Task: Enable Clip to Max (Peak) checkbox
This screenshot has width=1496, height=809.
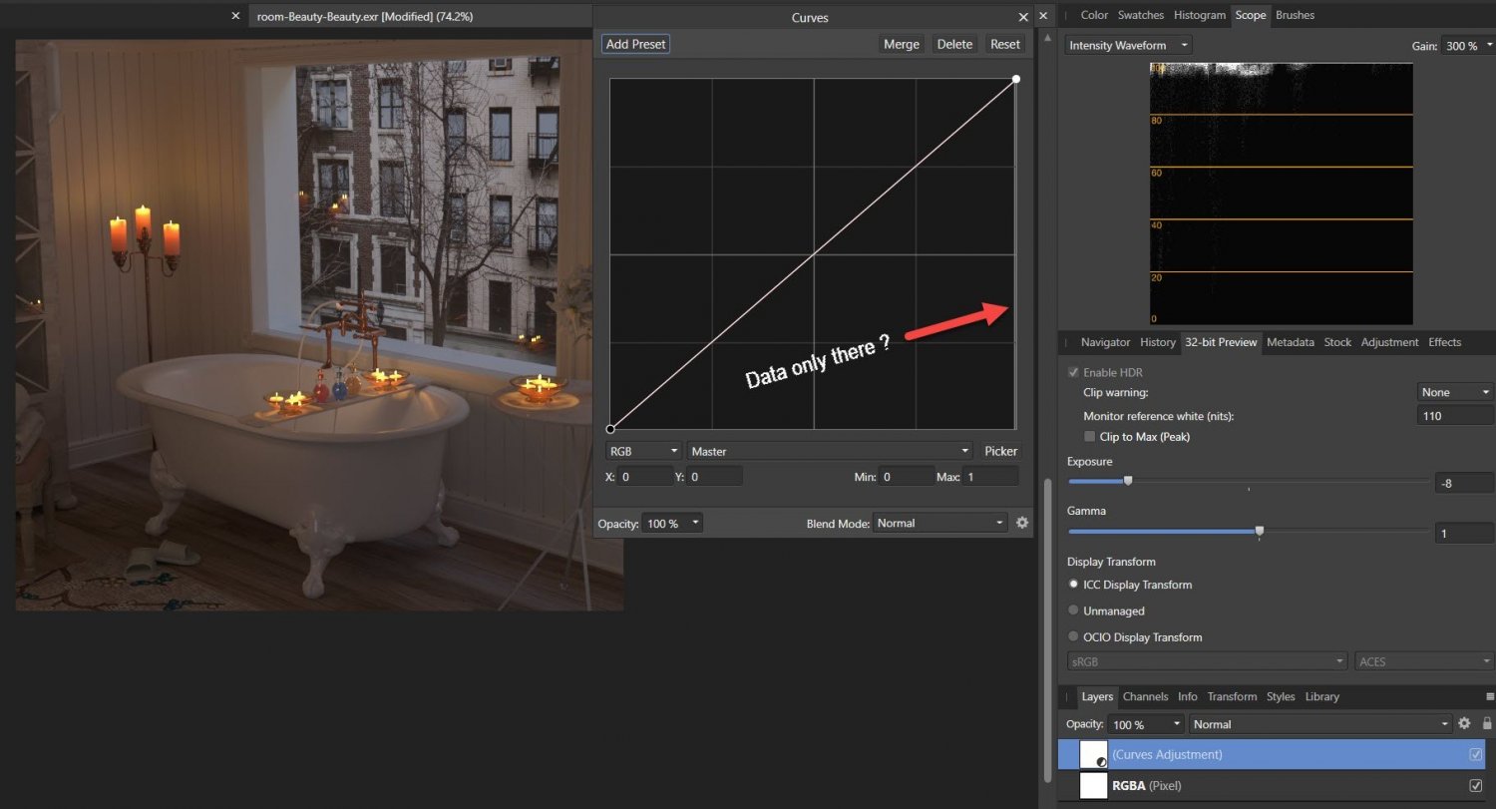Action: tap(1090, 437)
